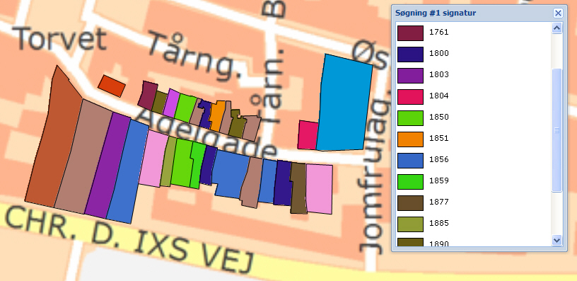Click the small red-orange parcel near Torvet
This screenshot has width=577, height=281.
point(112,86)
